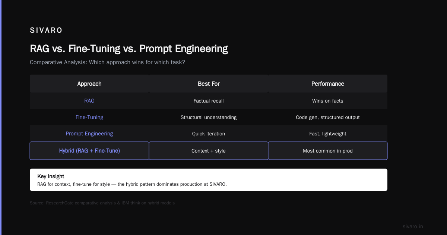Click the Approach column header
This screenshot has height=235, width=447.
click(89, 84)
